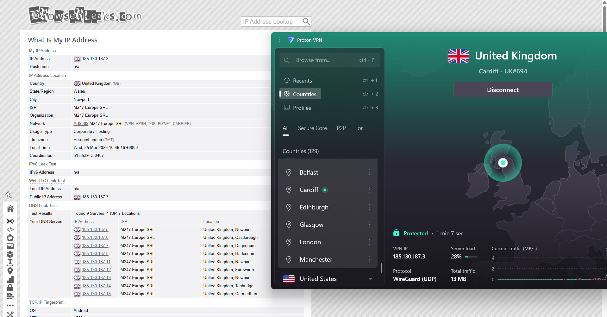Open the code brackets sidebar icon
This screenshot has height=317, width=607.
pos(10,229)
